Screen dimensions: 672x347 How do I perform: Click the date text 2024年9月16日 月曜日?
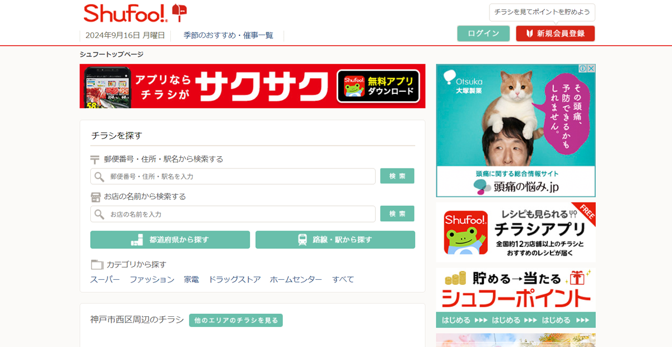point(125,35)
